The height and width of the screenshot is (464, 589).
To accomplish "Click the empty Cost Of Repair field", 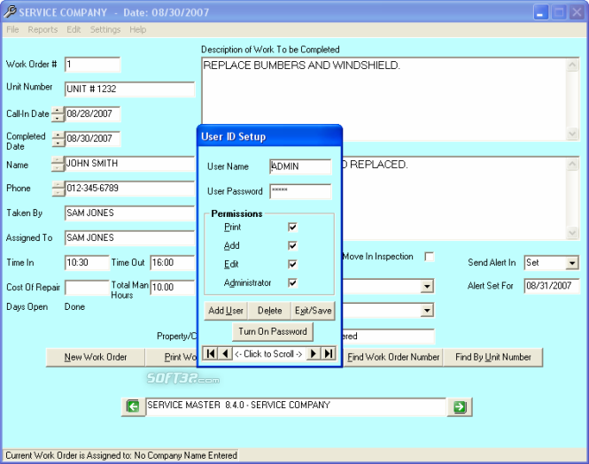I will (x=87, y=288).
